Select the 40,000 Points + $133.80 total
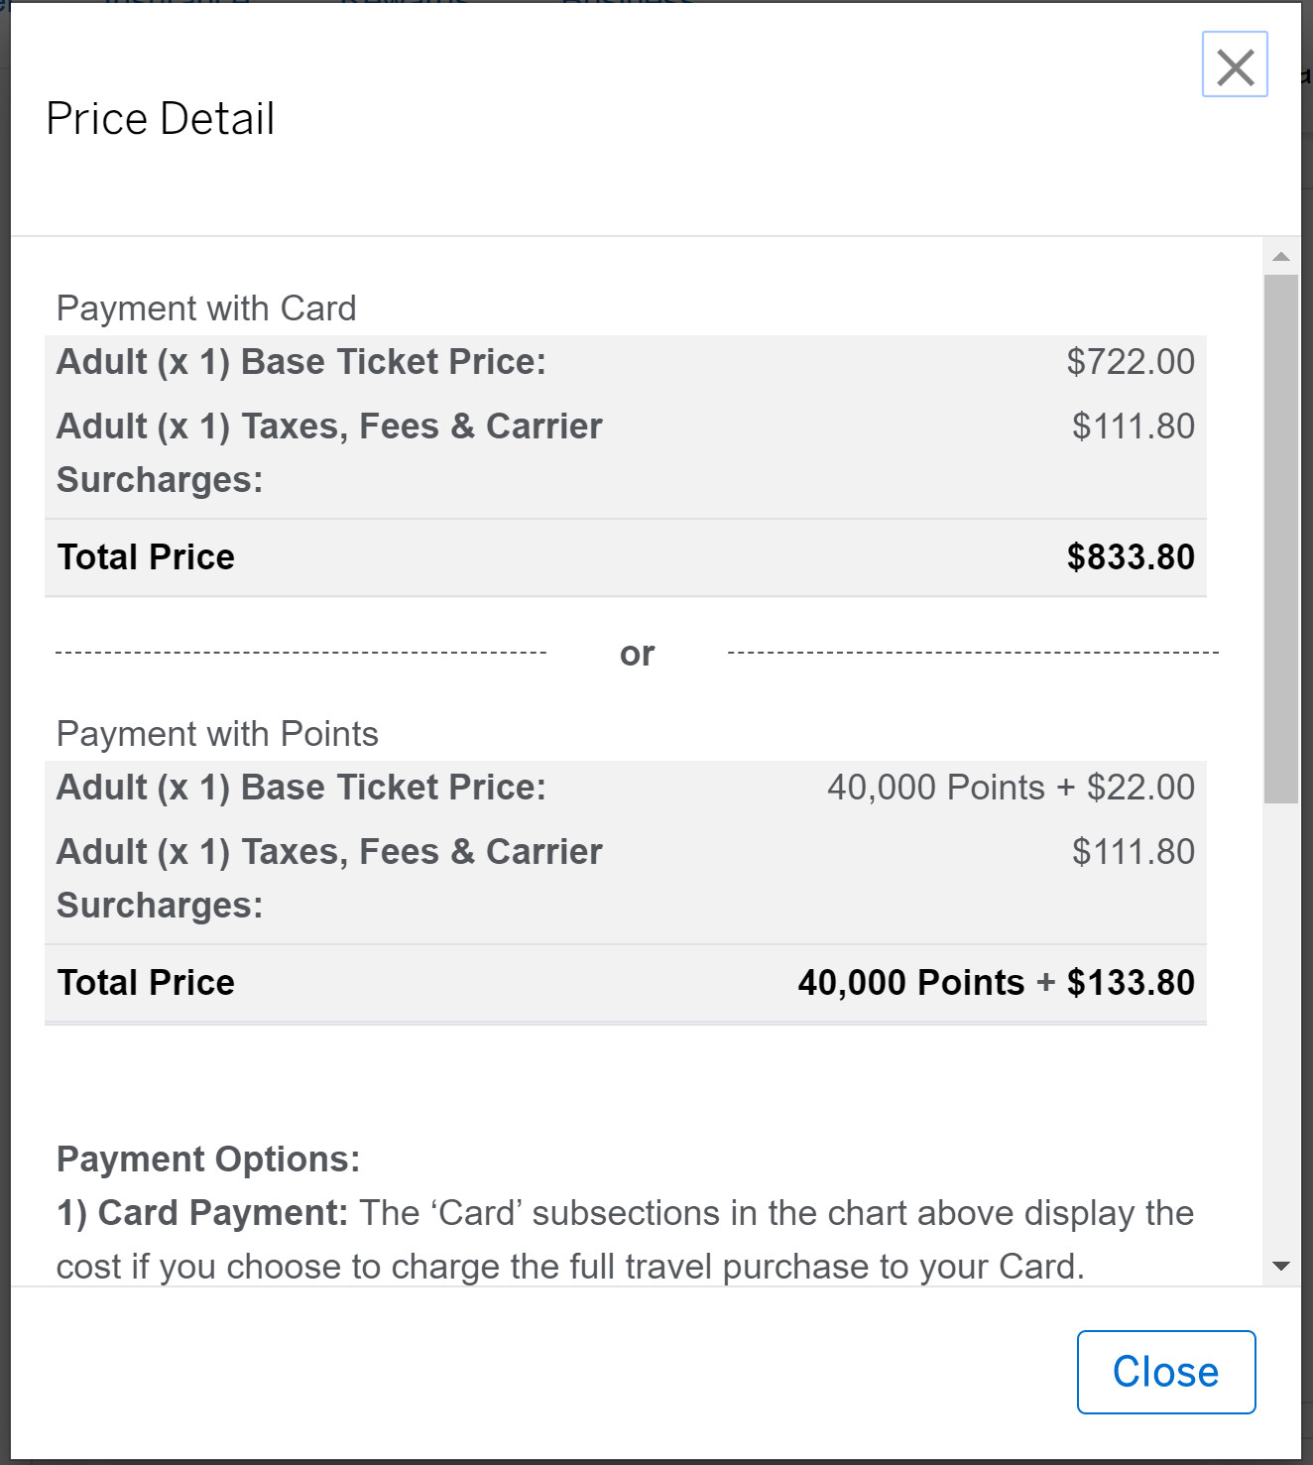The width and height of the screenshot is (1313, 1465). pyautogui.click(x=996, y=983)
